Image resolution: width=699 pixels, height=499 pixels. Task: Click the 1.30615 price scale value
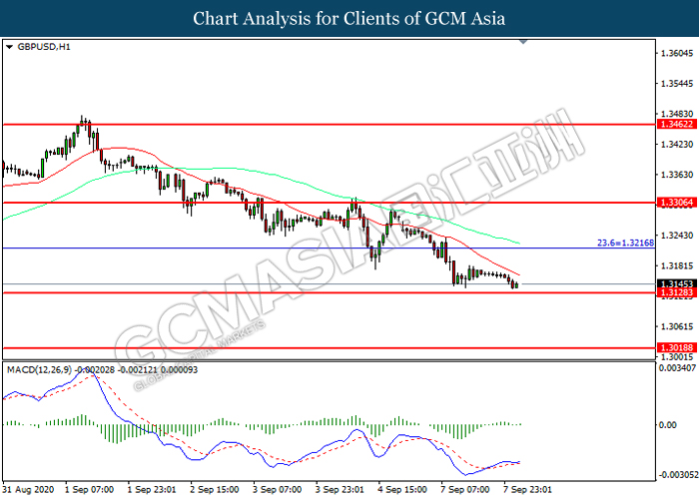click(x=677, y=326)
